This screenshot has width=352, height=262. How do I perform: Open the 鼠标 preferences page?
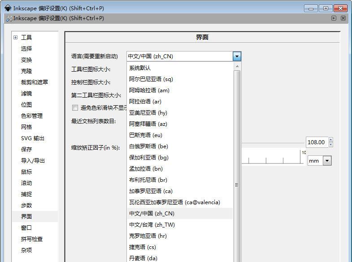26,172
